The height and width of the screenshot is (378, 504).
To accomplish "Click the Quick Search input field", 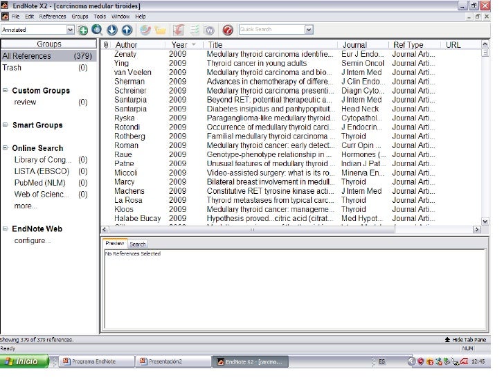I will point(270,30).
